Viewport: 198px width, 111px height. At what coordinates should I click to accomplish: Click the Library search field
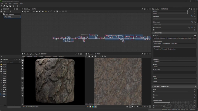point(14,62)
